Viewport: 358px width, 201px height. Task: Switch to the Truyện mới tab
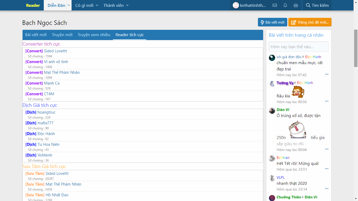62,35
